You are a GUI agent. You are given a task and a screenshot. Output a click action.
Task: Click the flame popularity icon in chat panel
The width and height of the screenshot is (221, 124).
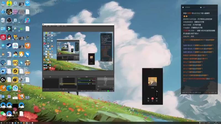[183, 7]
